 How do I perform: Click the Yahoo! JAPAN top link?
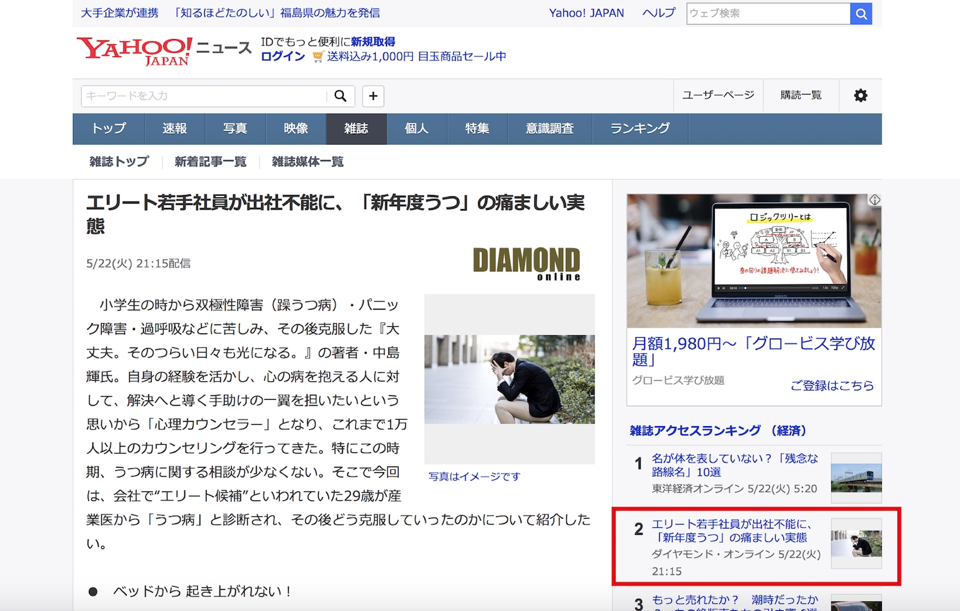point(586,13)
